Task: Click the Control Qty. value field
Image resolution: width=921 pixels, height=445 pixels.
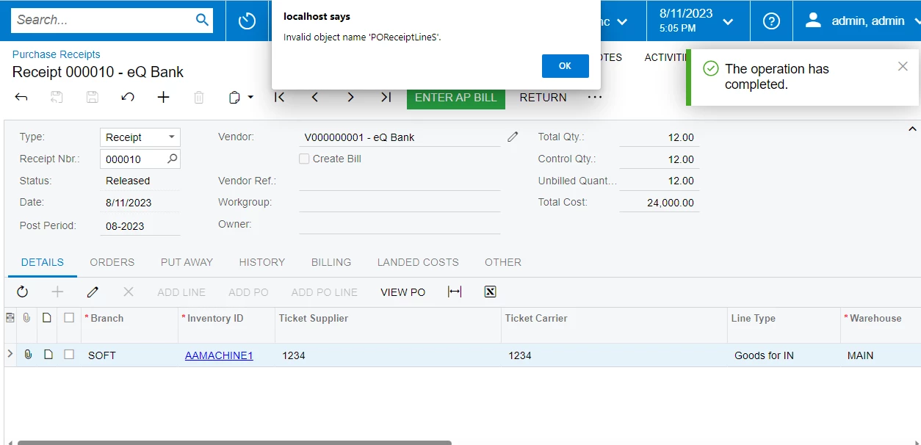Action: click(660, 159)
